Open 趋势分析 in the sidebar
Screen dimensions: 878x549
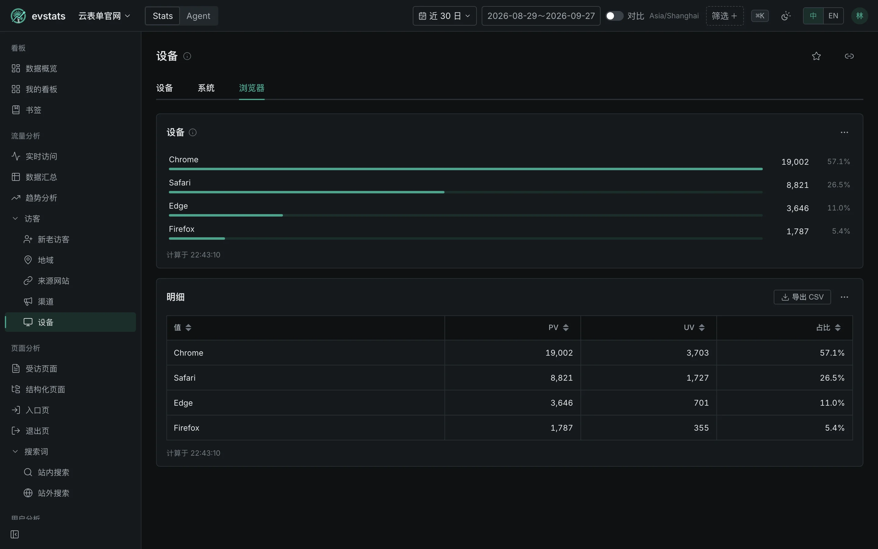point(70,198)
